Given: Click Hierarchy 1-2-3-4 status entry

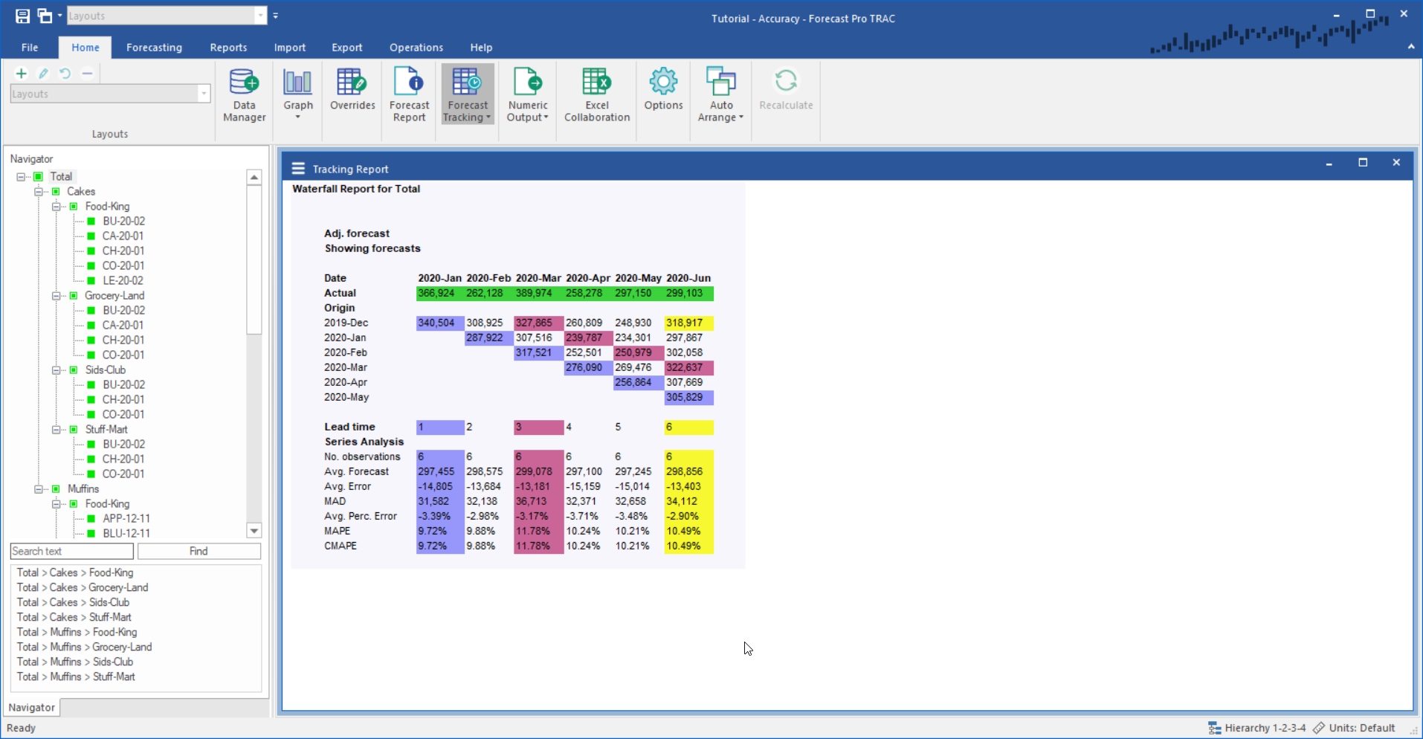Looking at the screenshot, I should [x=1256, y=728].
